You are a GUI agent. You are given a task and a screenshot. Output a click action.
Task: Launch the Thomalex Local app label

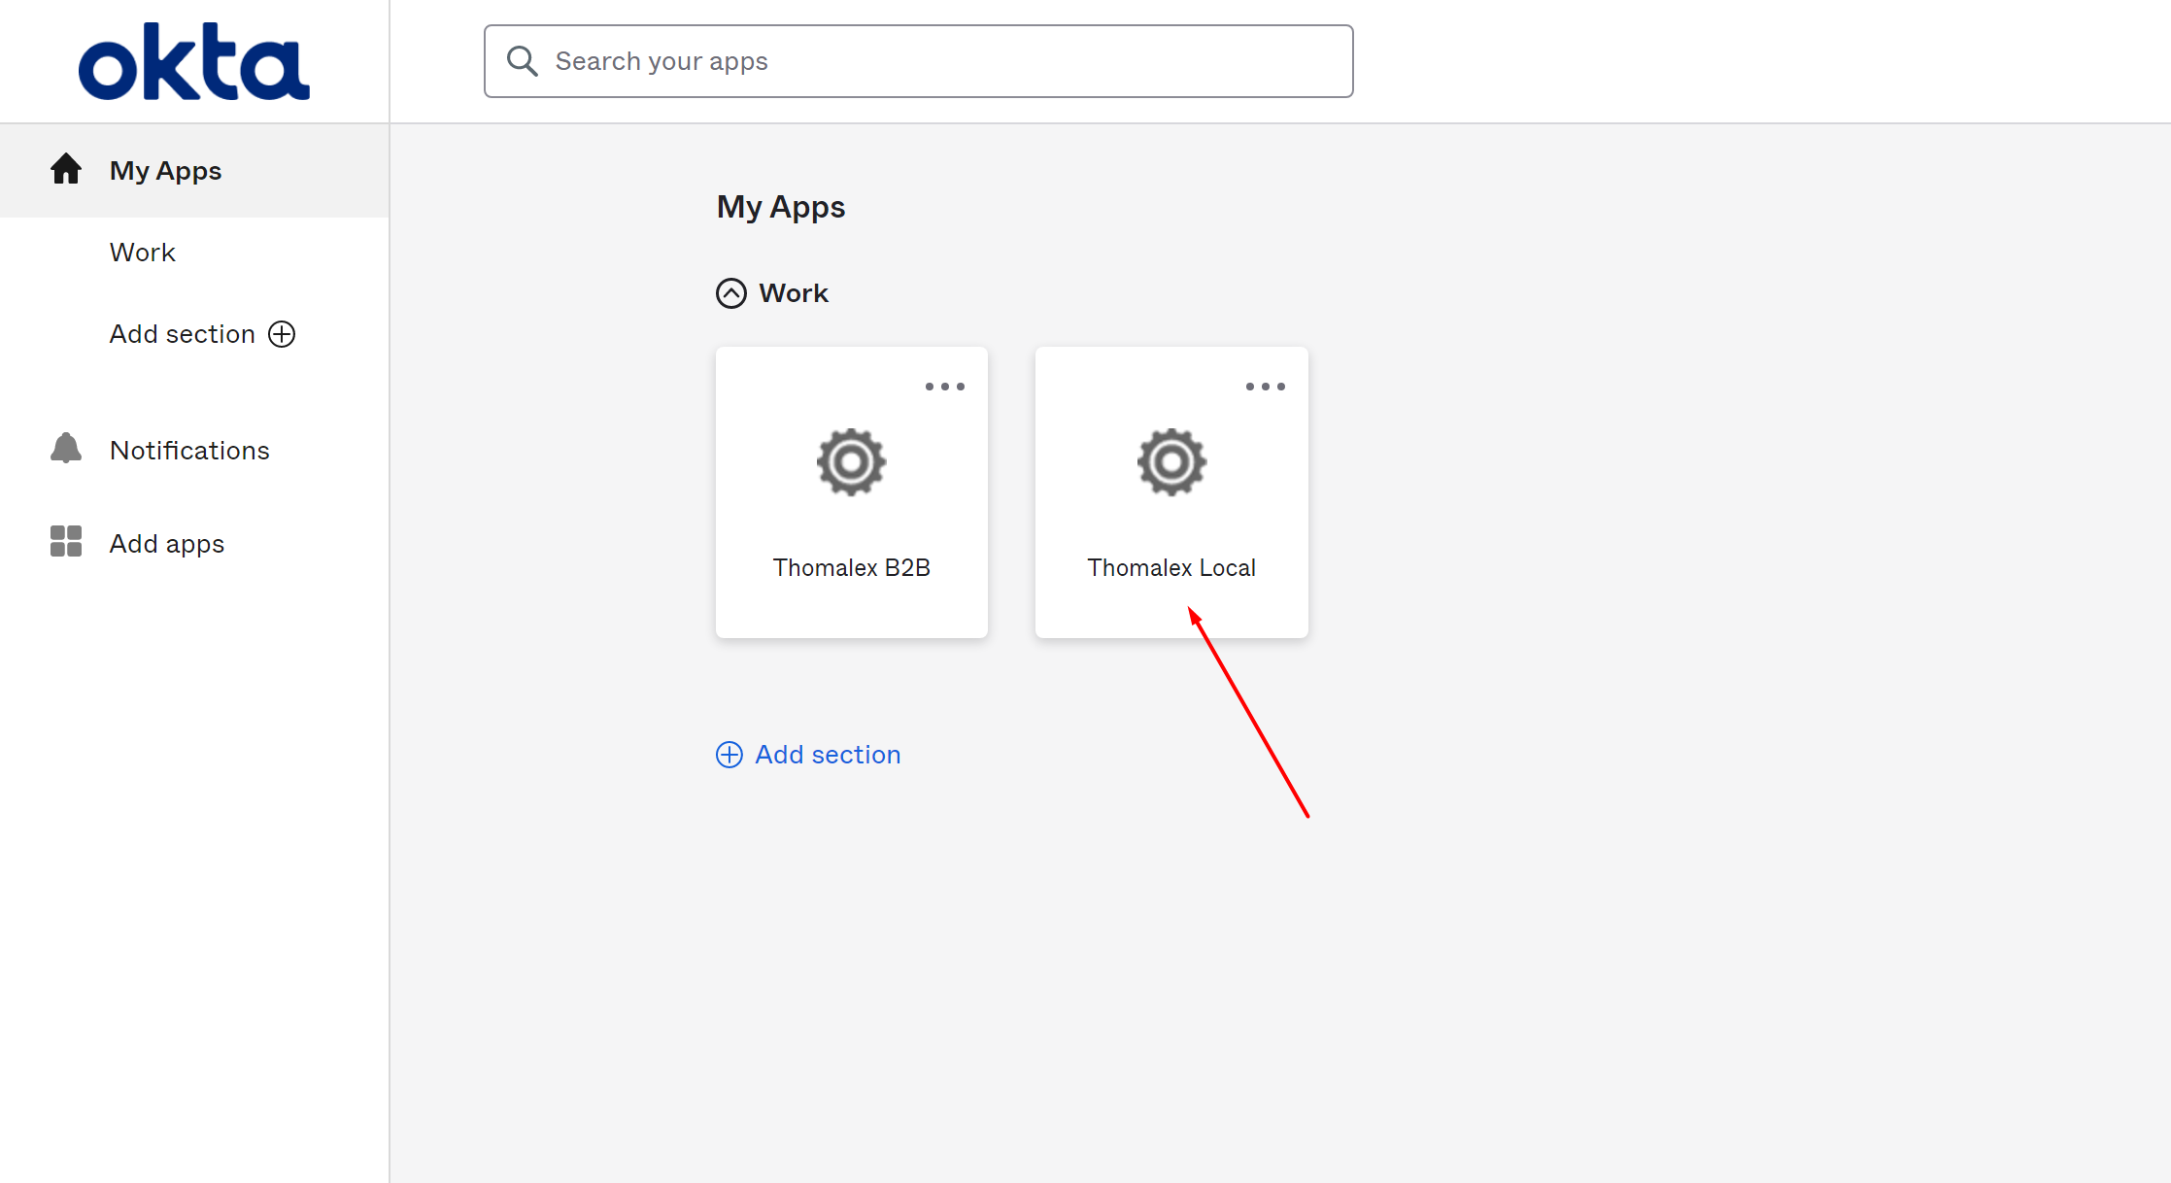[x=1171, y=568]
